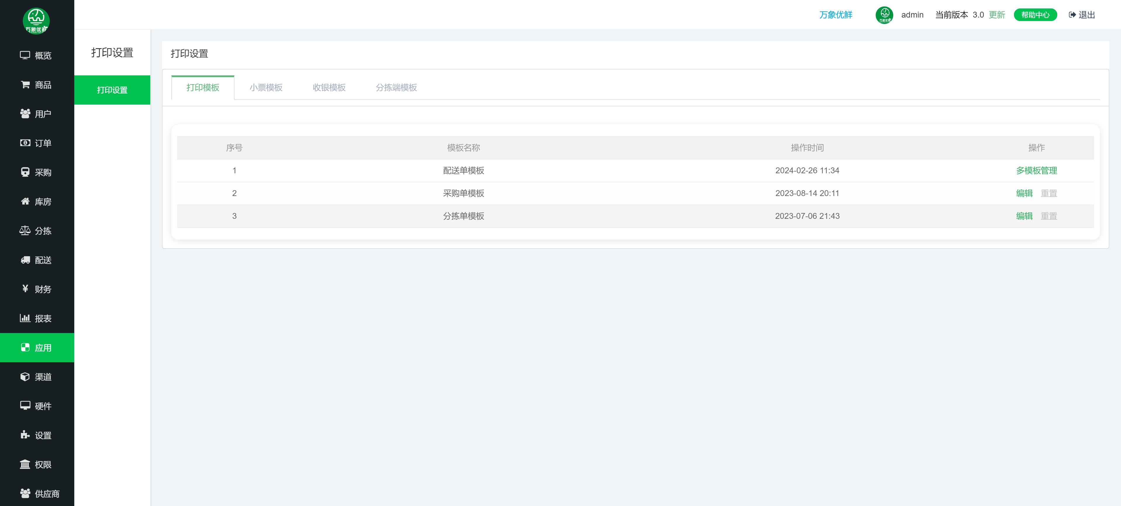Click the 退出 logout text
Image resolution: width=1121 pixels, height=506 pixels.
coord(1086,15)
